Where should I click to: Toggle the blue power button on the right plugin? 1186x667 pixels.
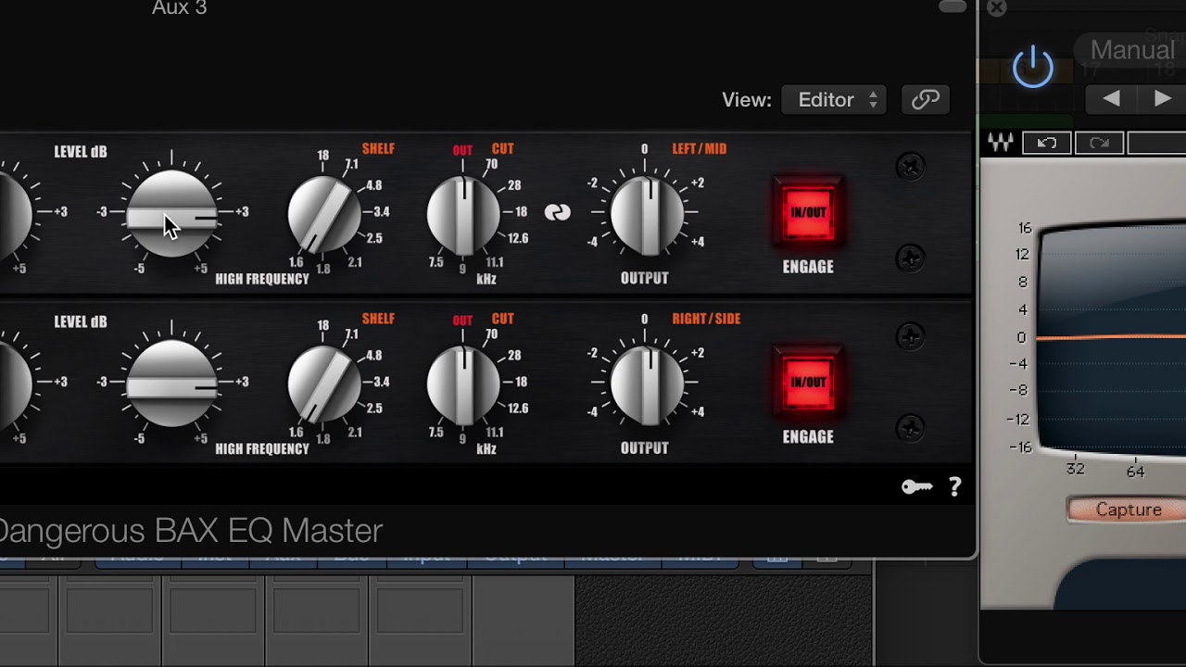coord(1033,68)
